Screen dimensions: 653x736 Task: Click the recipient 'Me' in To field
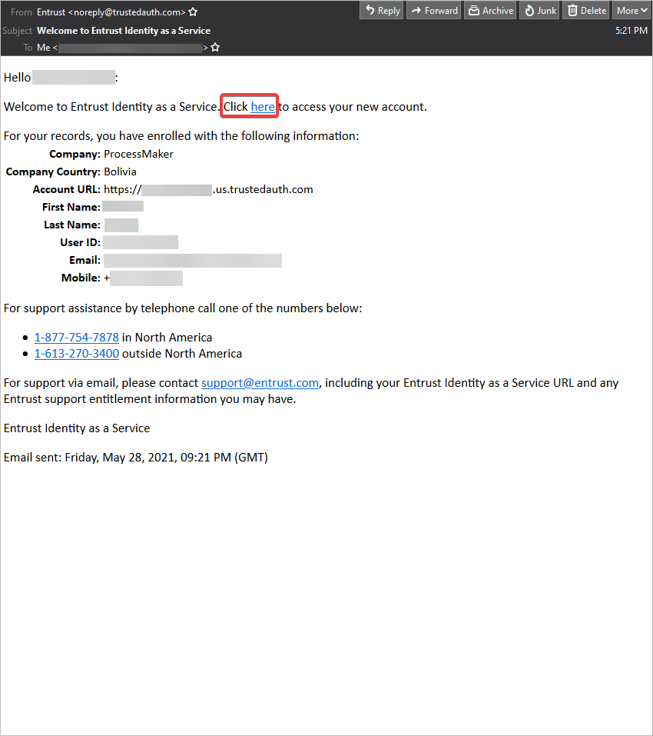(x=45, y=48)
